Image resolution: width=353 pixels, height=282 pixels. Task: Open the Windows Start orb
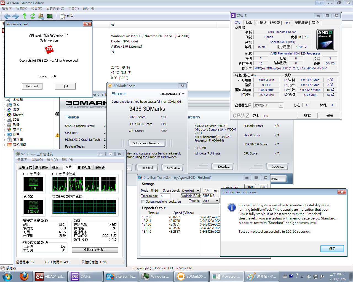click(x=7, y=276)
